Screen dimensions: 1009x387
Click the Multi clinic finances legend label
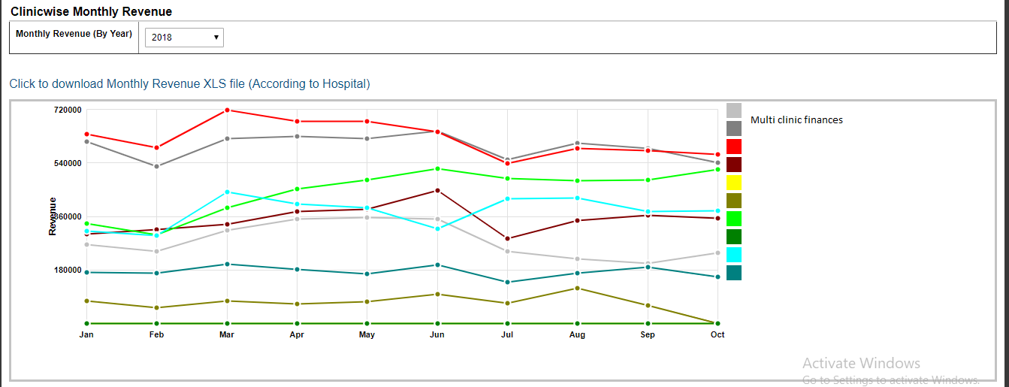click(796, 120)
